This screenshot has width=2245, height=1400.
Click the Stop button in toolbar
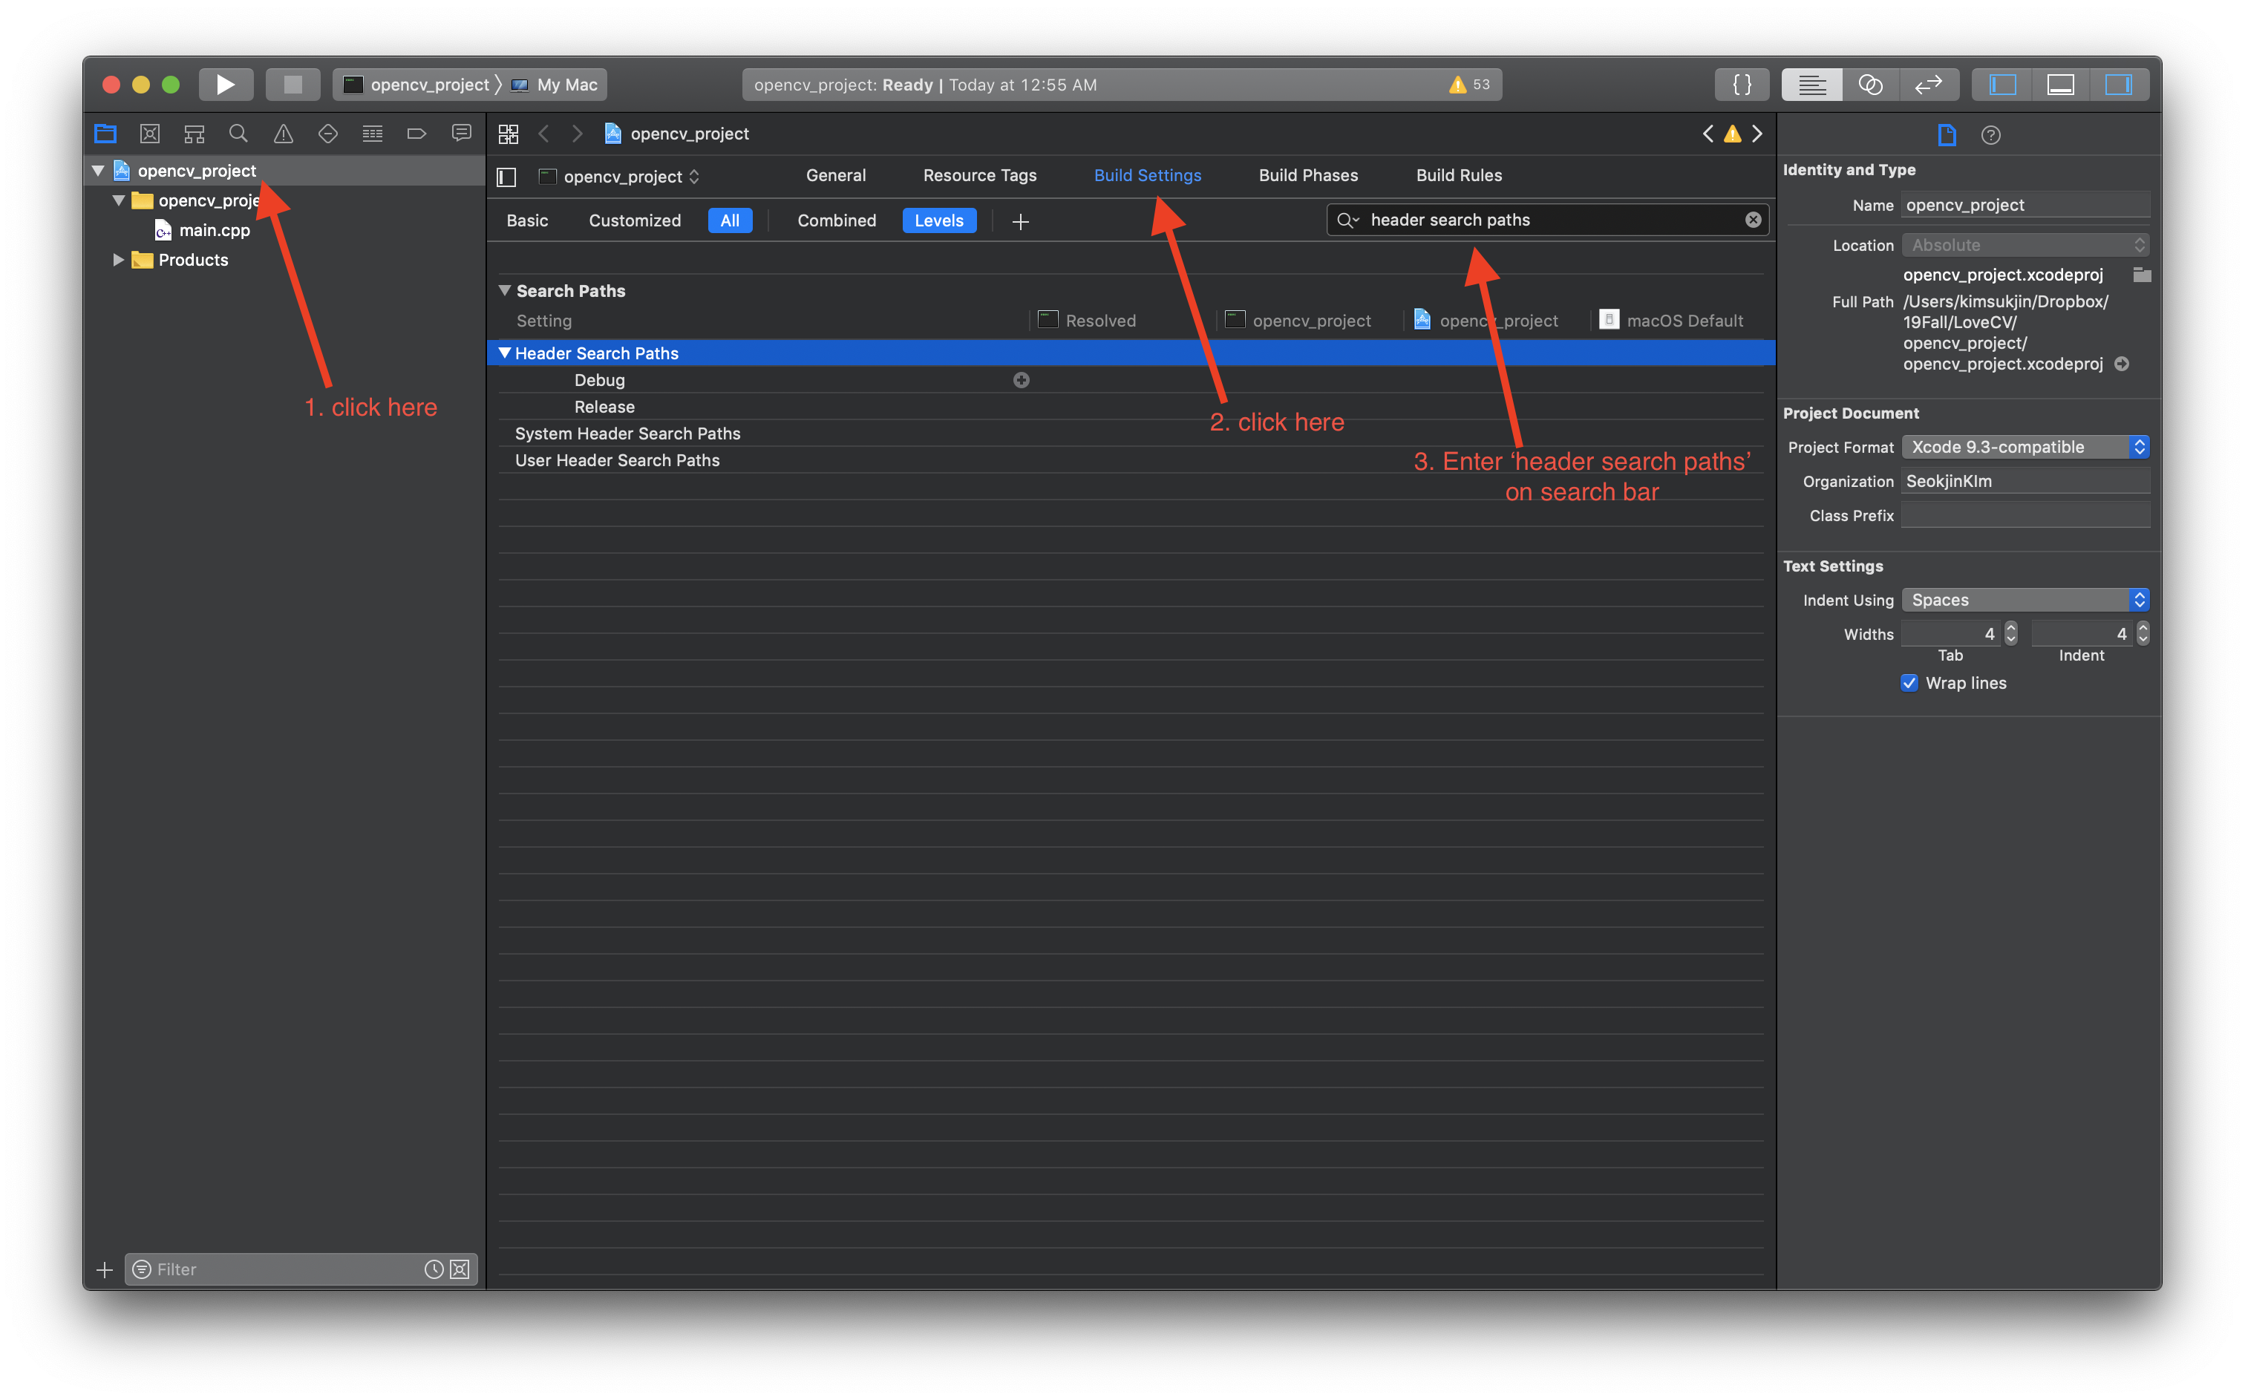pyautogui.click(x=293, y=85)
